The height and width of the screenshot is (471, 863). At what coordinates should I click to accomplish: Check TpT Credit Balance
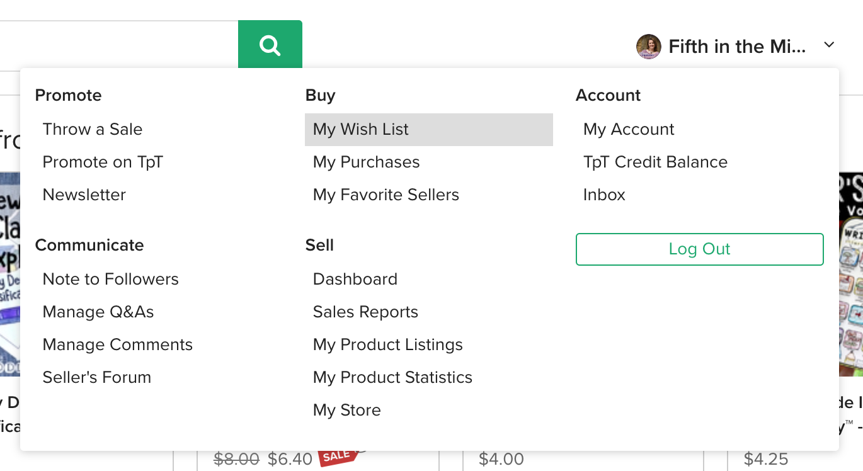coord(655,162)
